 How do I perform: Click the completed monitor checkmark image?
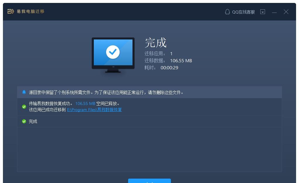pyautogui.click(x=113, y=55)
